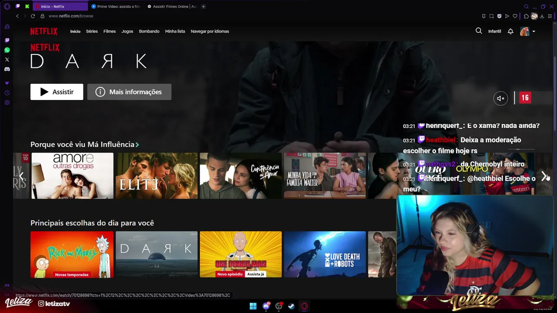Open Filmes in Netflix menu
557x313 pixels.
(110, 31)
